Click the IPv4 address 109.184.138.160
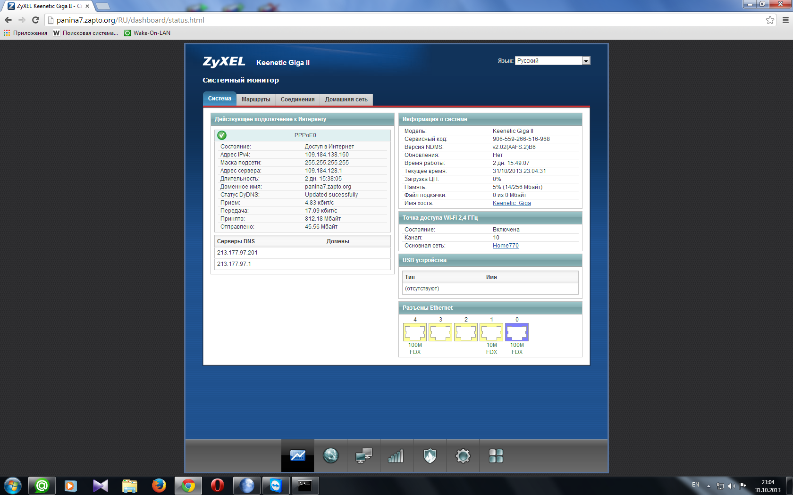 [x=327, y=155]
